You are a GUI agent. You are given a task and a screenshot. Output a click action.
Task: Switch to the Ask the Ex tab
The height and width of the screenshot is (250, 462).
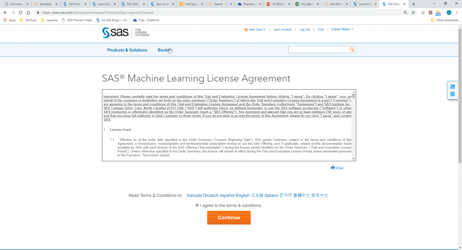335,4
